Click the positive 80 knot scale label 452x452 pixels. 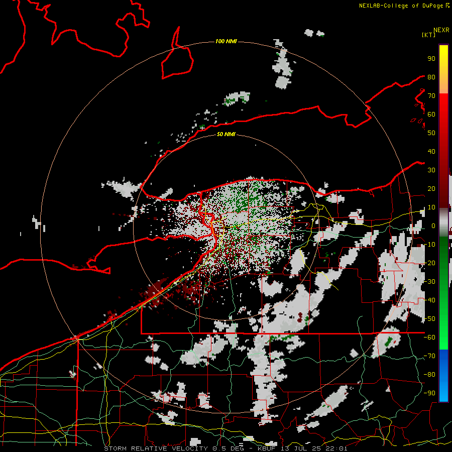[431, 77]
